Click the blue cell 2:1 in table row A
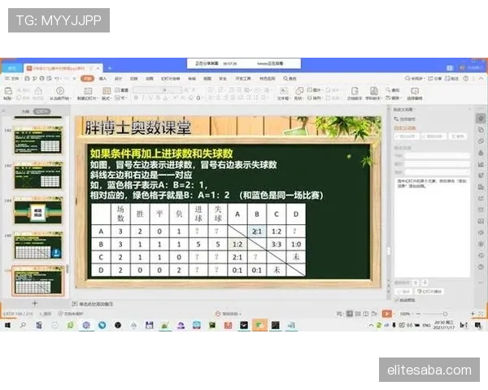This screenshot has width=488, height=390. pos(257,231)
